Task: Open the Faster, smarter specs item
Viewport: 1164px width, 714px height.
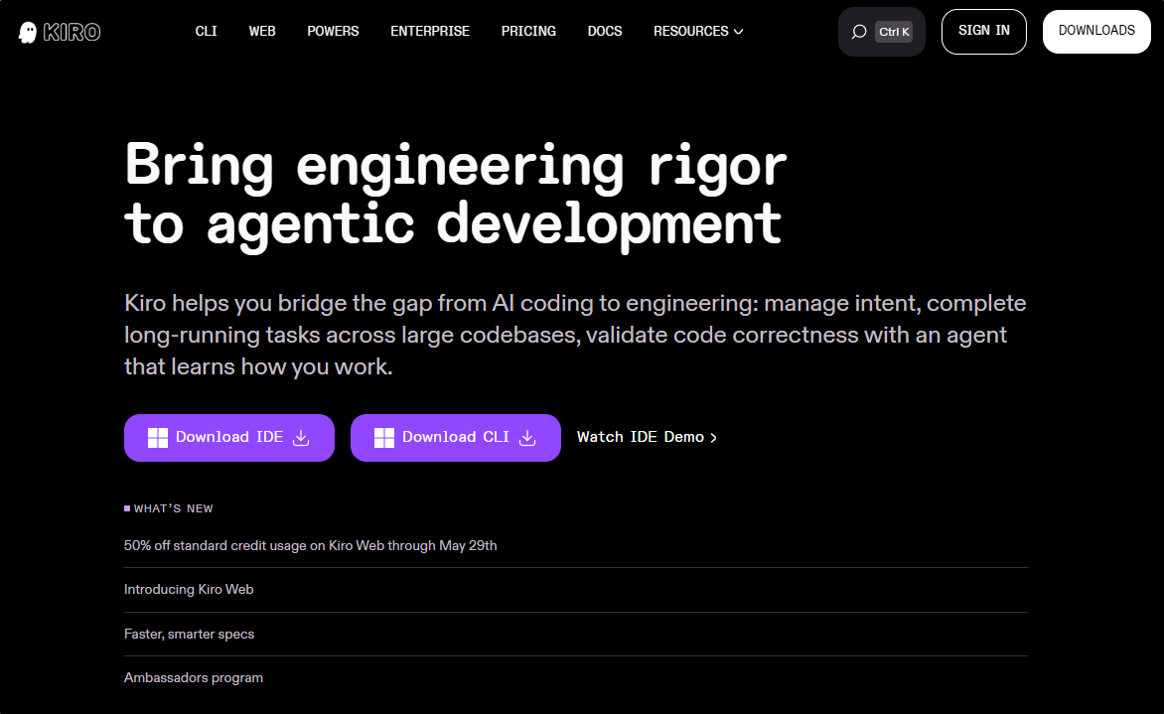Action: [x=189, y=634]
